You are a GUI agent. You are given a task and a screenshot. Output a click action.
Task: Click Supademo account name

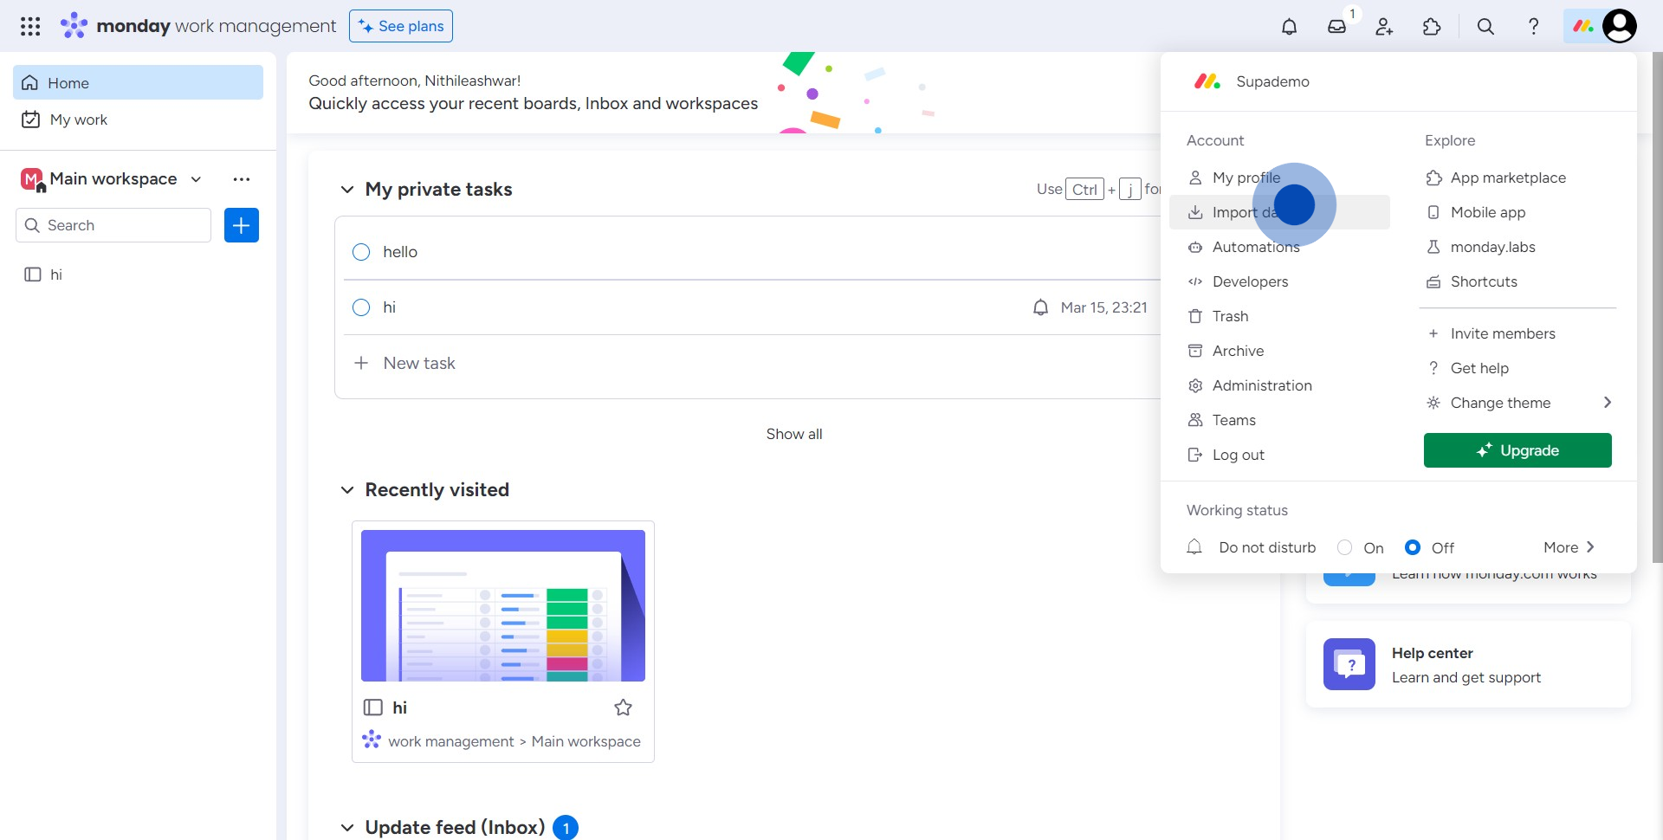click(x=1272, y=81)
